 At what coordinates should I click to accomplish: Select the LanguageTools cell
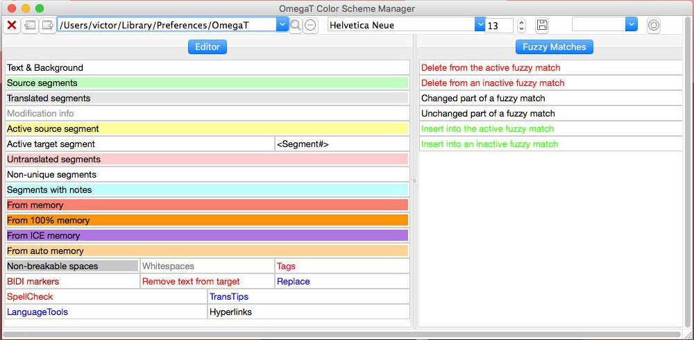coord(106,312)
